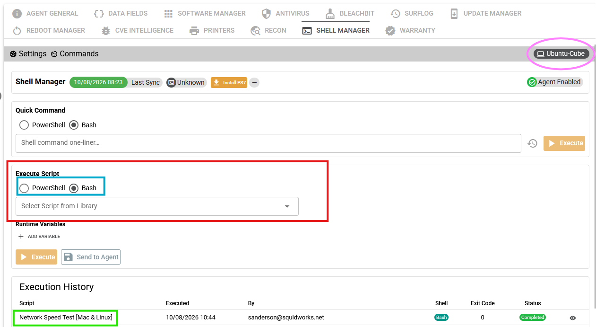Click the Recon search icon
Image resolution: width=596 pixels, height=327 pixels.
pos(255,31)
